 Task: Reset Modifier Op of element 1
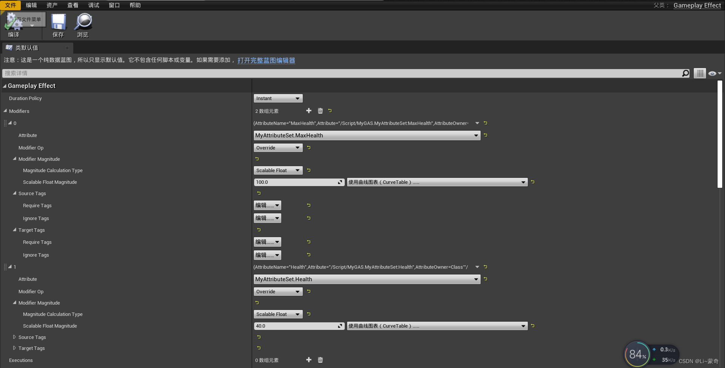pos(309,291)
